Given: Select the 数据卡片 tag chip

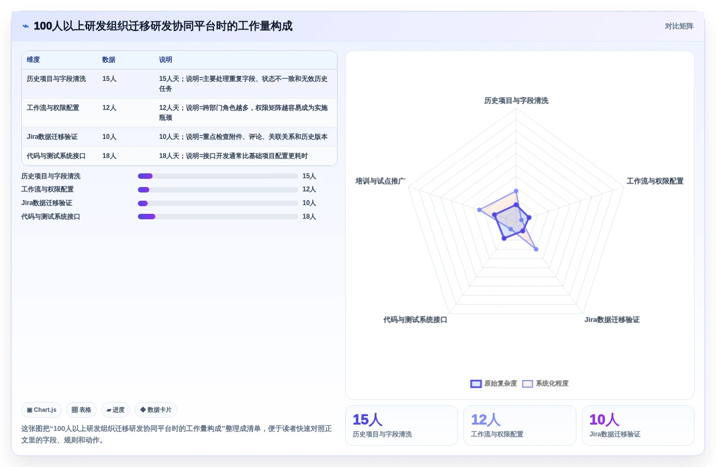Looking at the screenshot, I should (156, 410).
